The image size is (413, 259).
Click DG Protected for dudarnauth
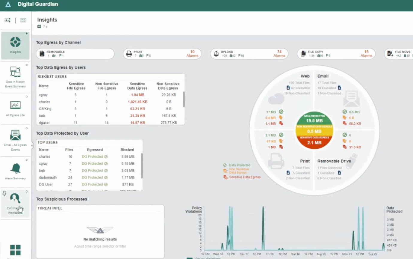(x=95, y=177)
